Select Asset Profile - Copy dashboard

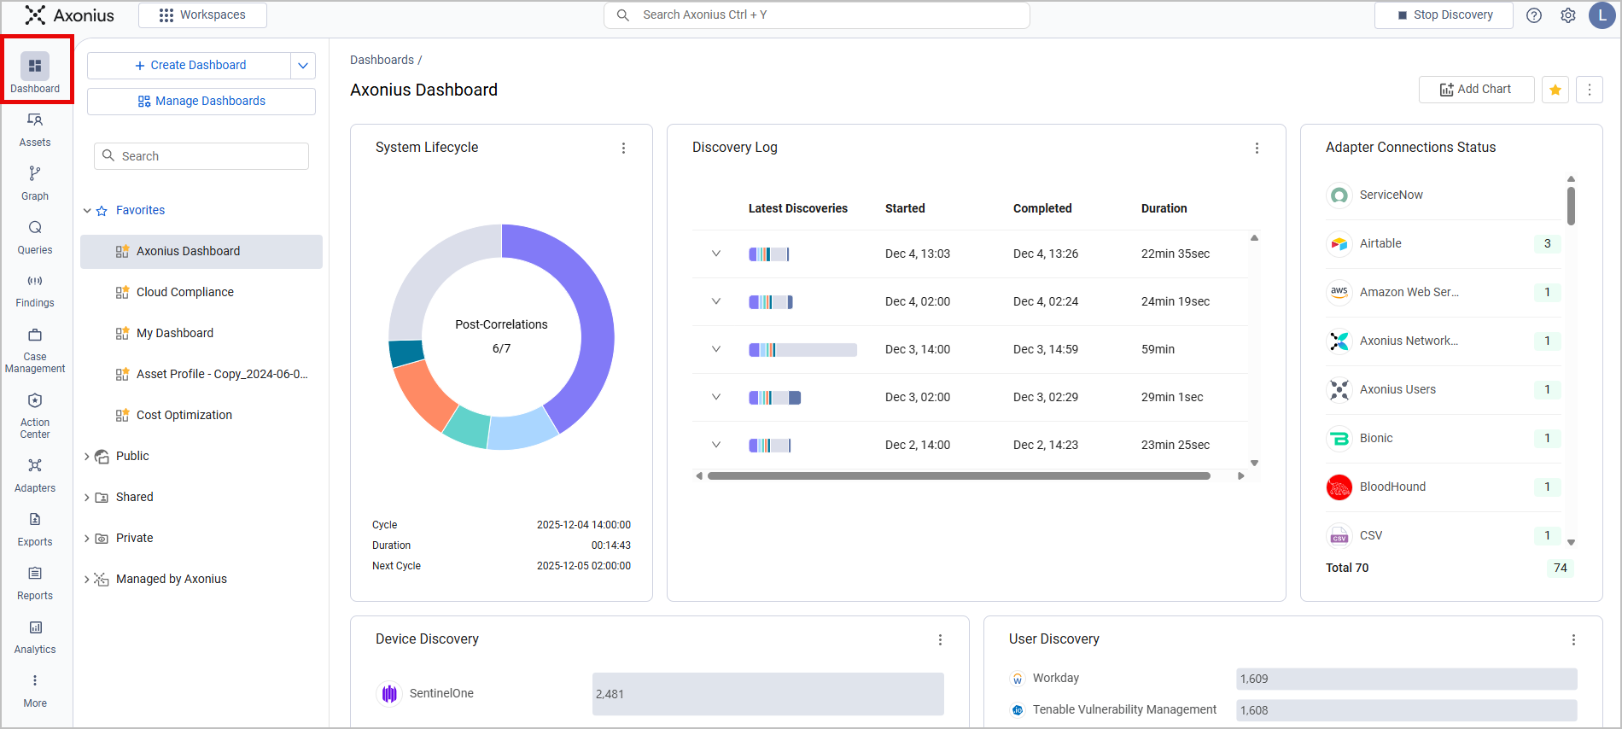tap(201, 375)
